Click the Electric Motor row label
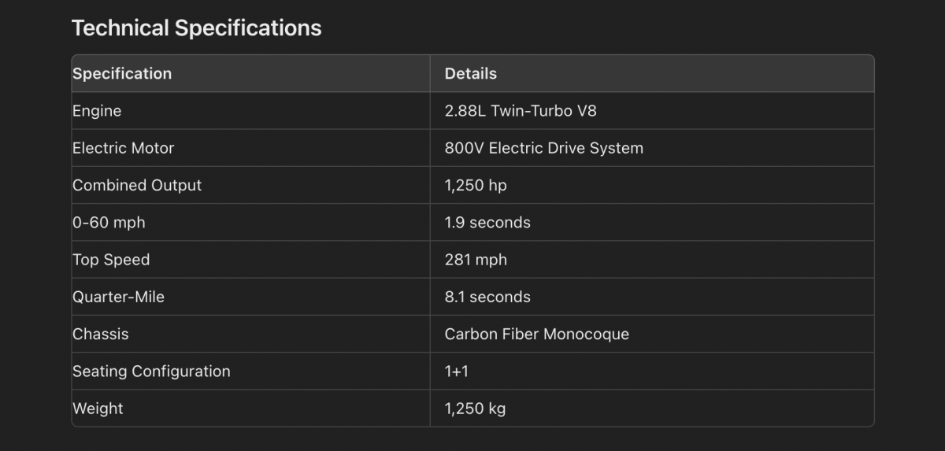The height and width of the screenshot is (451, 945). (124, 148)
